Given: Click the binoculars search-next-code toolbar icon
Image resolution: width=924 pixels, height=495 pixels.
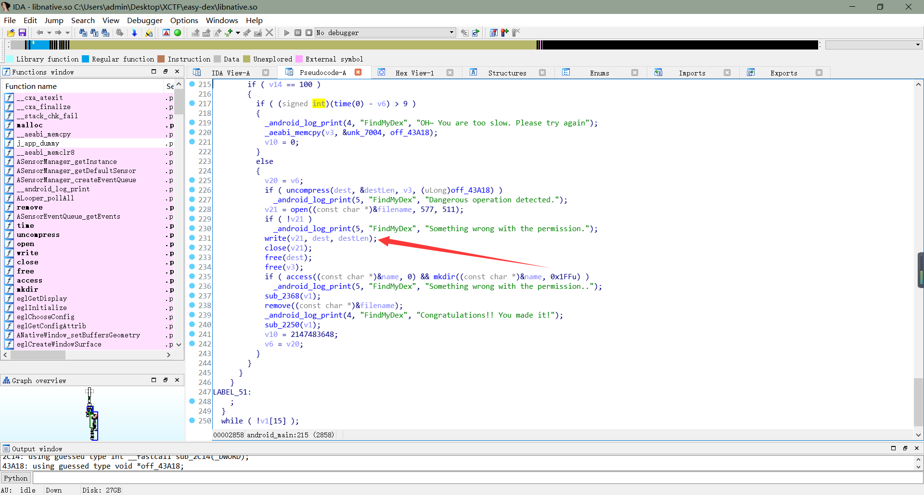Looking at the screenshot, I should 83,33.
